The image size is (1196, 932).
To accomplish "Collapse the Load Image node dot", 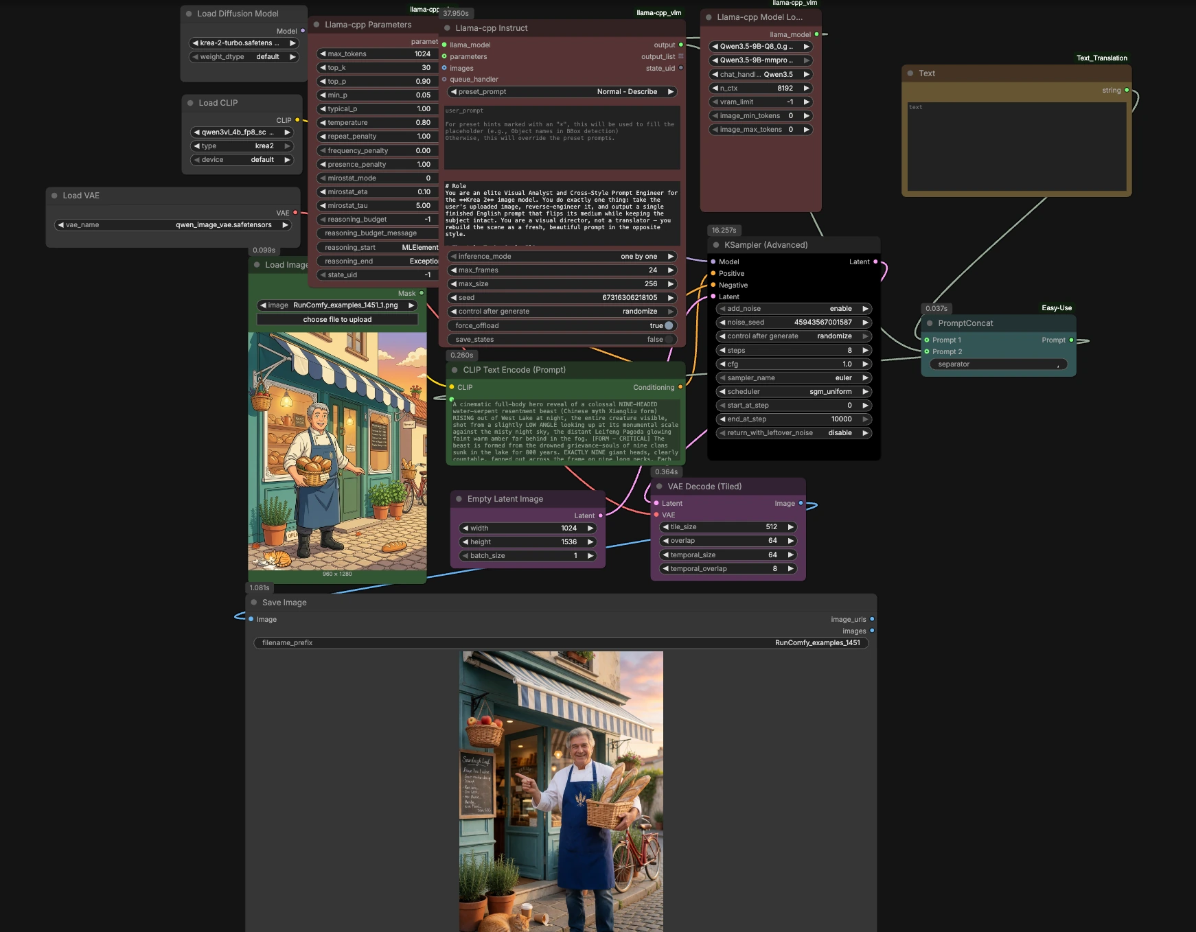I will tap(257, 265).
